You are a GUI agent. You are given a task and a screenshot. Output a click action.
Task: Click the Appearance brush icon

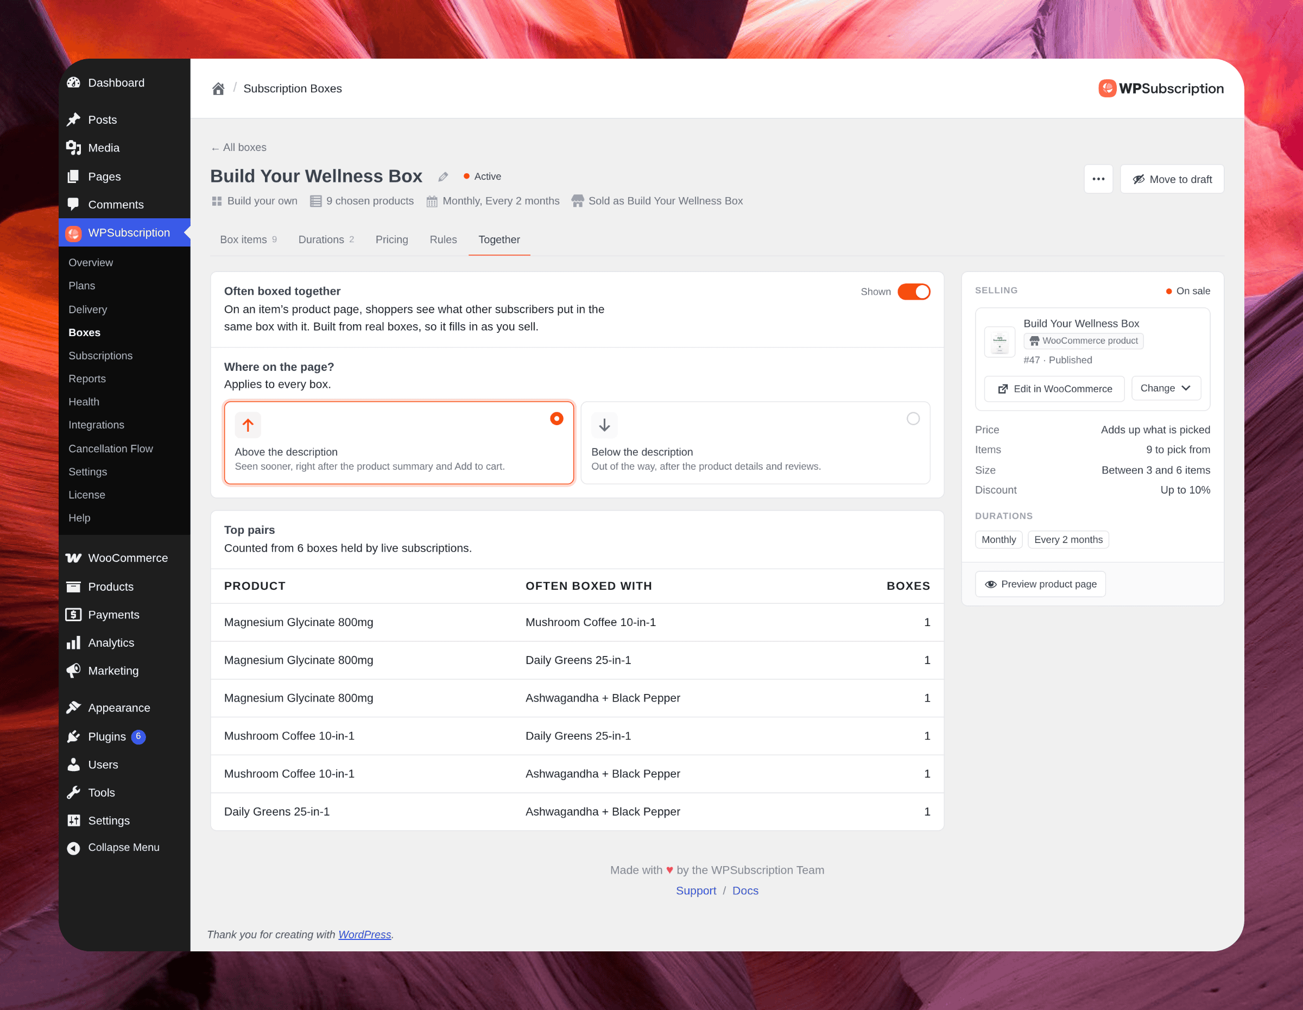[x=73, y=708]
